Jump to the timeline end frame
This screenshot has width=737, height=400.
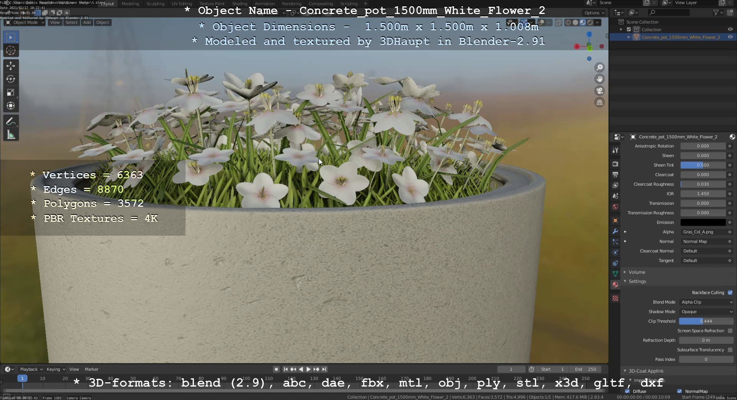[x=324, y=369]
